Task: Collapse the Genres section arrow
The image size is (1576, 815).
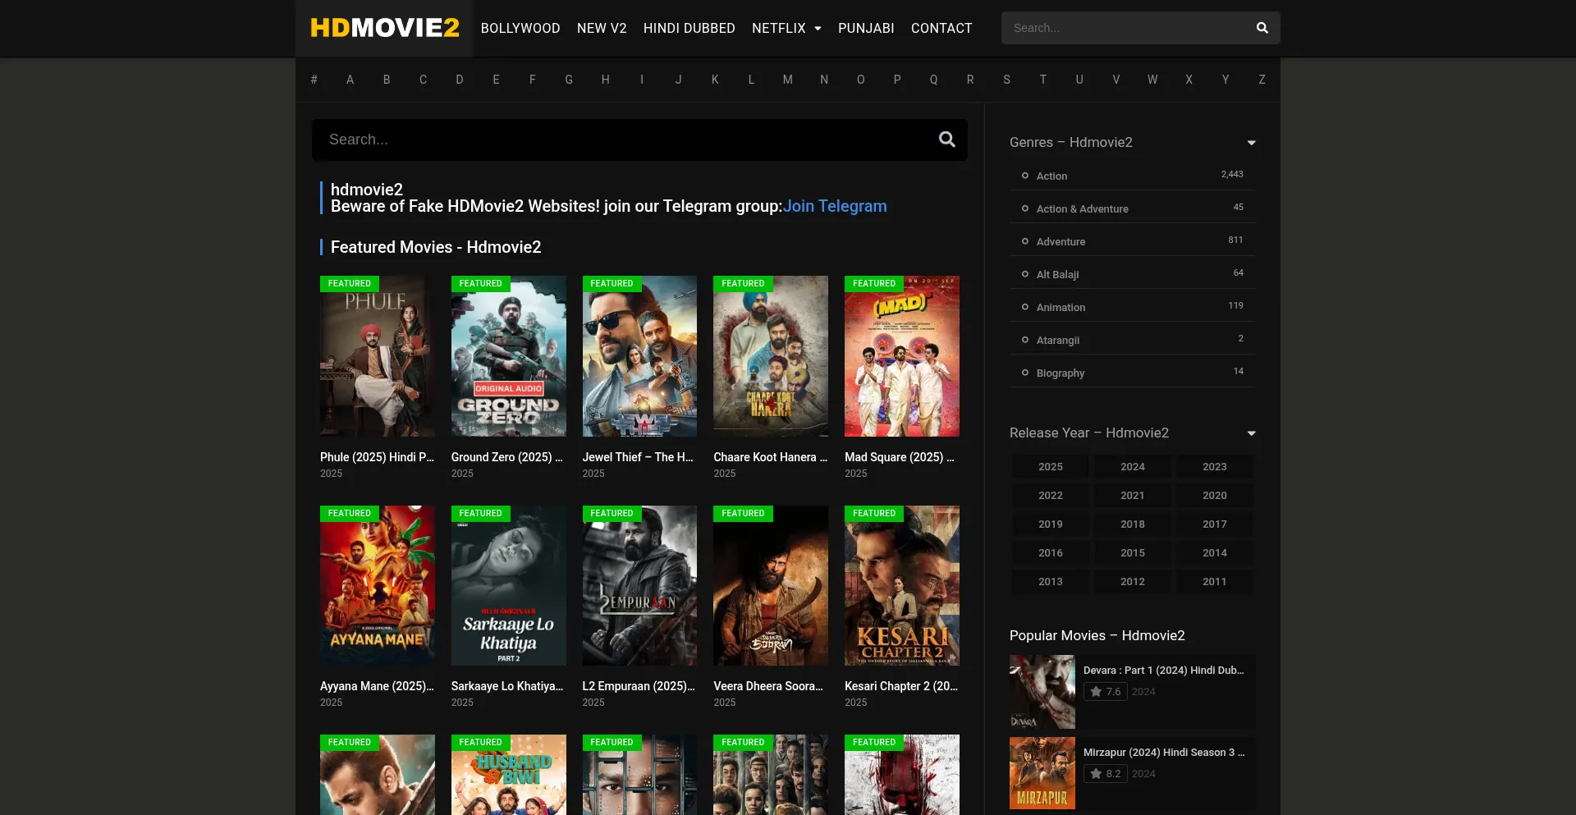Action: pyautogui.click(x=1251, y=143)
